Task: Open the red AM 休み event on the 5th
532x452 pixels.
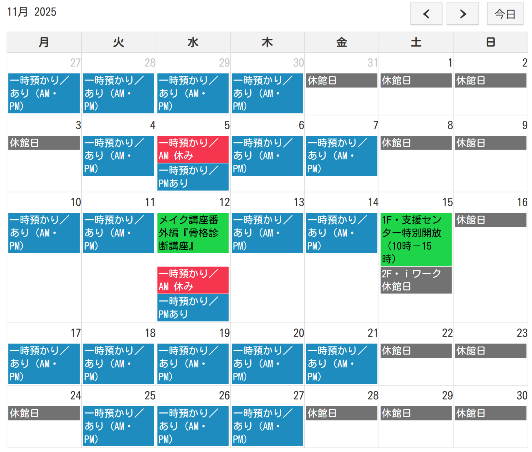Action: coord(193,149)
